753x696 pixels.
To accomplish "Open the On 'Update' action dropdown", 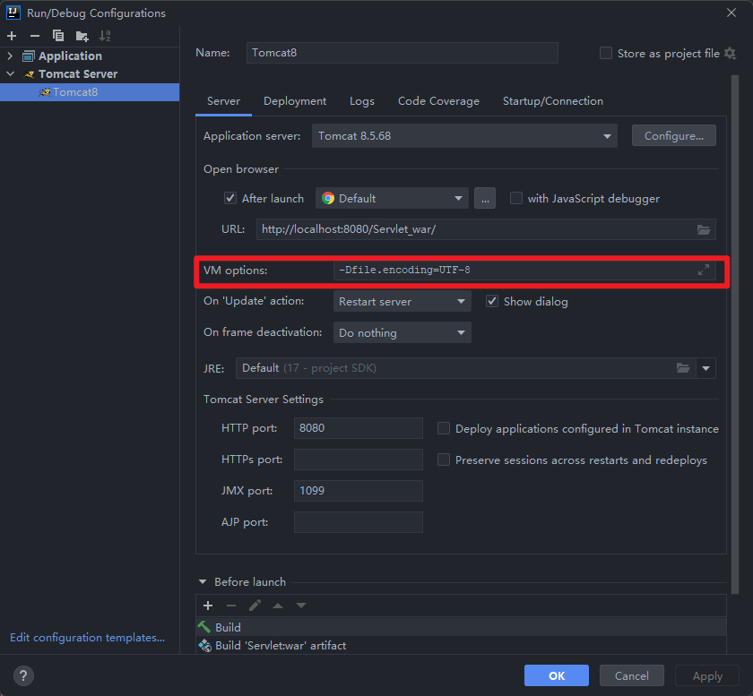I will tap(402, 302).
